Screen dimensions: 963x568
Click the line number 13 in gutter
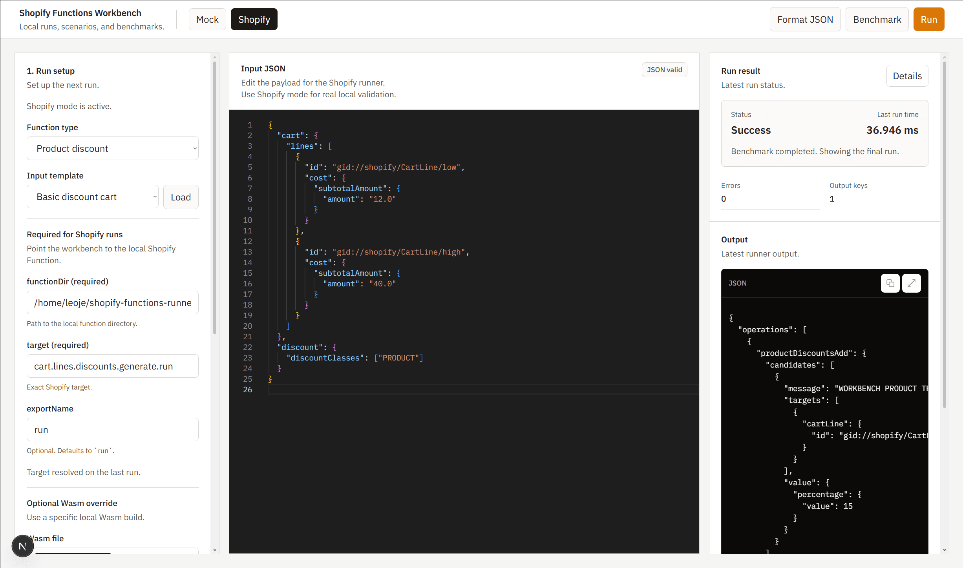[247, 252]
